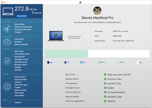Click the Music legend color swatch
This screenshot has height=108, width=152.
(81, 62)
